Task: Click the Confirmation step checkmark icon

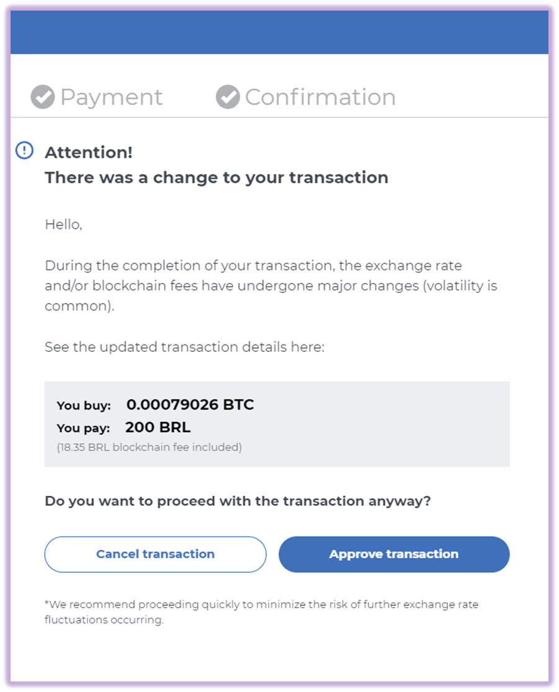Action: [228, 97]
